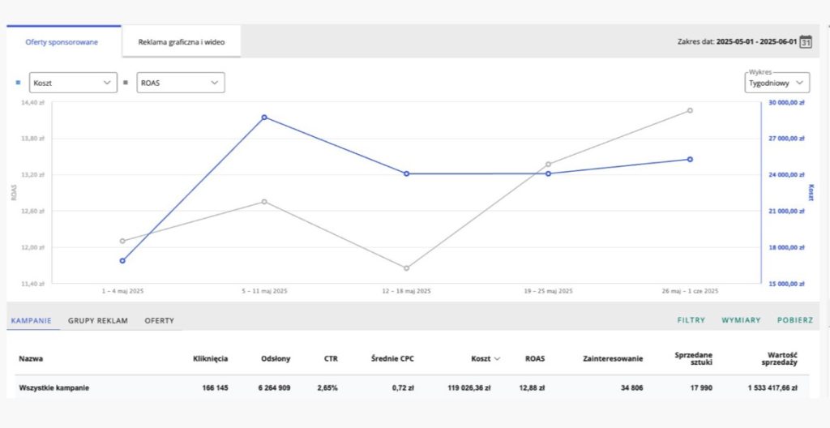Viewport: 830px width, 428px height.
Task: Open the GRUPY REKLAM tab
Action: 97,320
